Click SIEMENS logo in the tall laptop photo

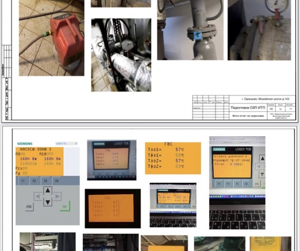pos(219,149)
